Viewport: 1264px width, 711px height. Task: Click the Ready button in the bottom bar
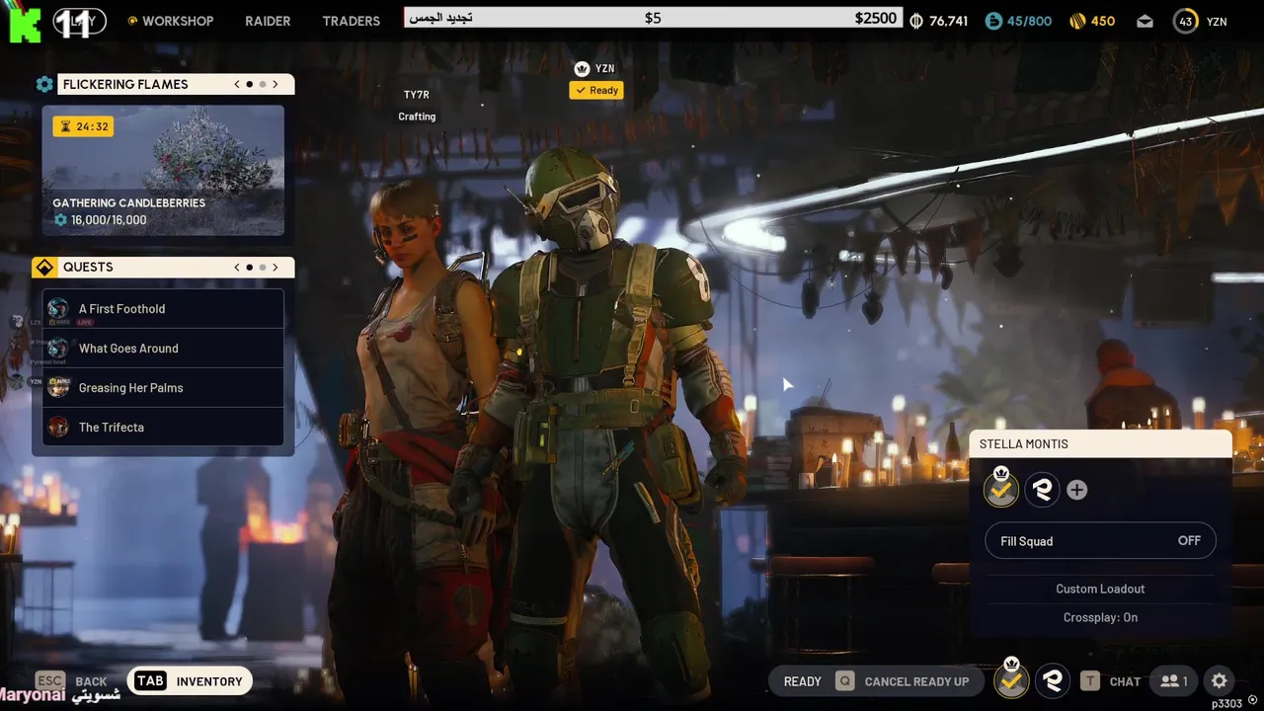pos(802,681)
